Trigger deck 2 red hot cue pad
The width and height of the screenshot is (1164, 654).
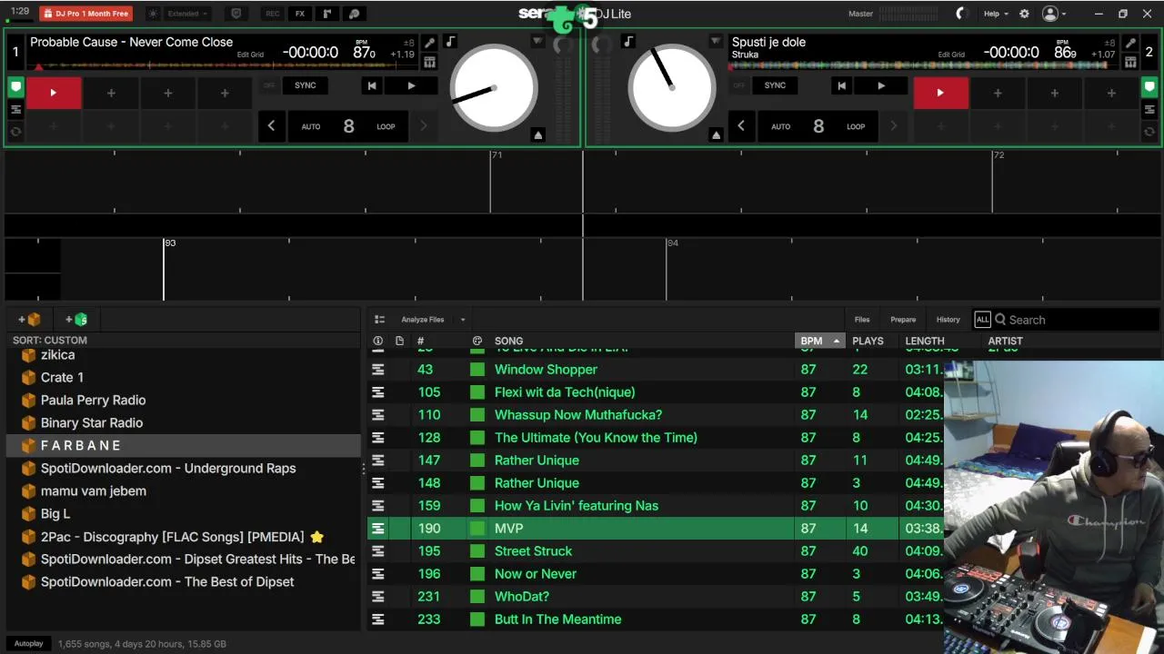click(x=940, y=93)
